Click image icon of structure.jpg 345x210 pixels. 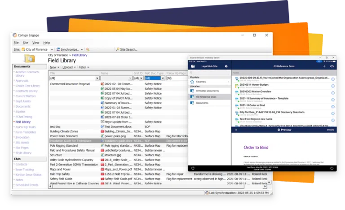(102, 155)
